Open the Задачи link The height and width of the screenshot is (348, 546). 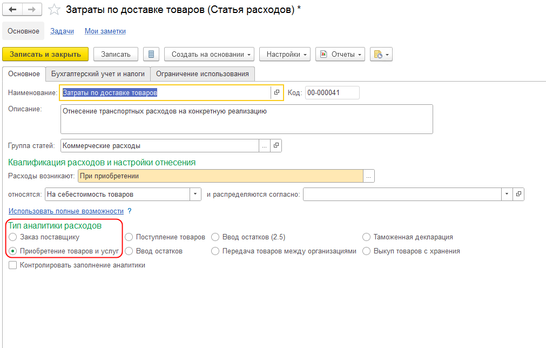(62, 31)
